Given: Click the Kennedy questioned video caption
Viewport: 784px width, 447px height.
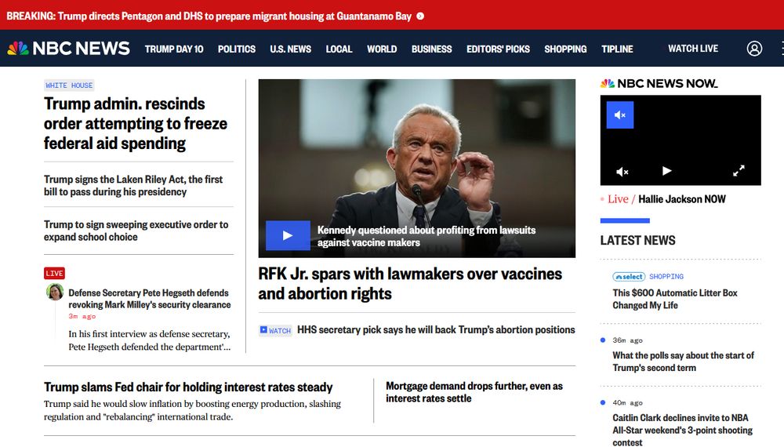Looking at the screenshot, I should (426, 236).
